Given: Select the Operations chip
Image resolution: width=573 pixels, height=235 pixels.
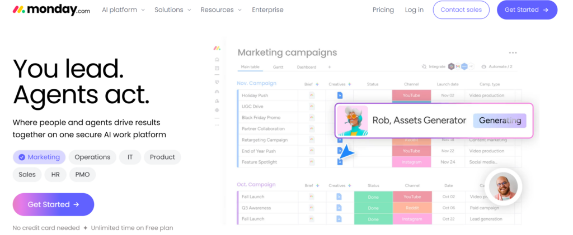Looking at the screenshot, I should [x=92, y=157].
